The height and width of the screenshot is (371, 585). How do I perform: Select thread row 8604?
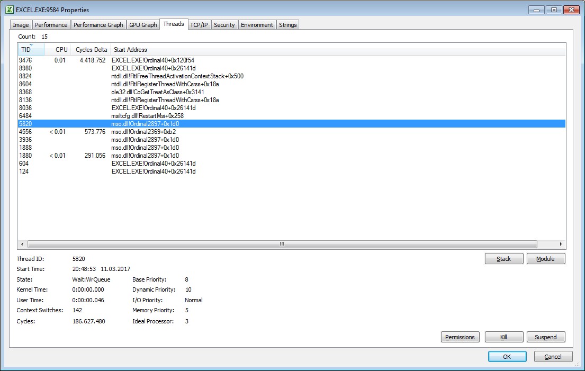292,84
